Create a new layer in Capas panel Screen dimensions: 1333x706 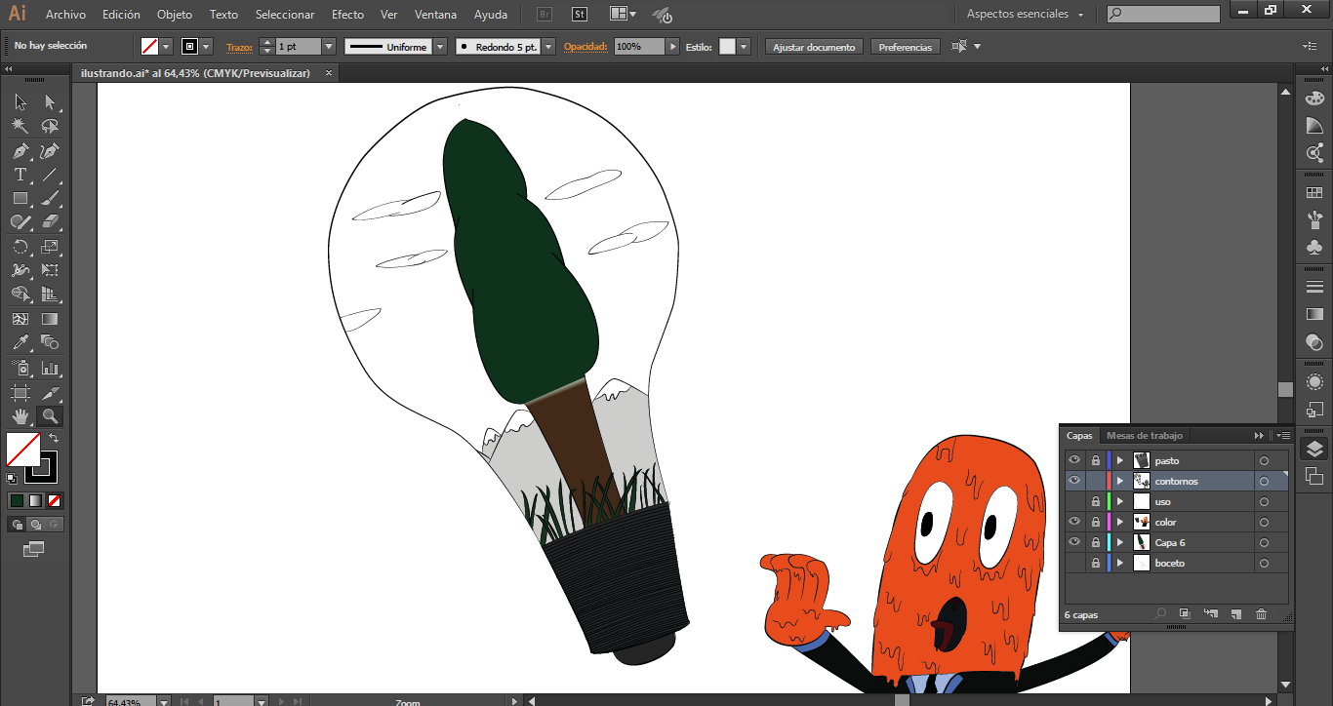pos(1234,614)
